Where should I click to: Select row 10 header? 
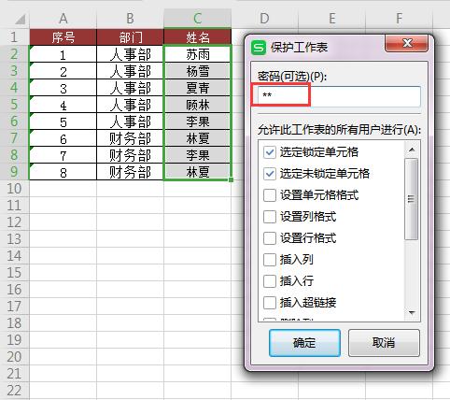click(14, 189)
